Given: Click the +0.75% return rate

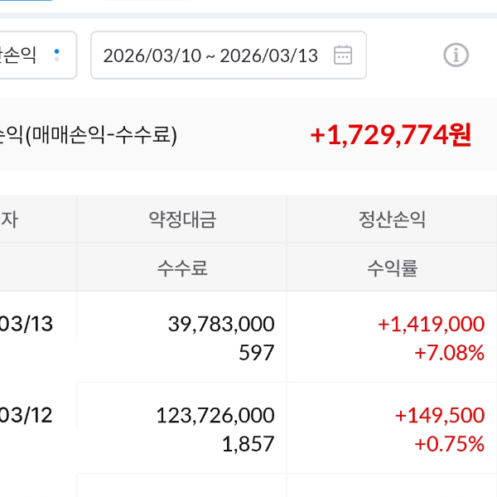Looking at the screenshot, I should click(449, 444).
